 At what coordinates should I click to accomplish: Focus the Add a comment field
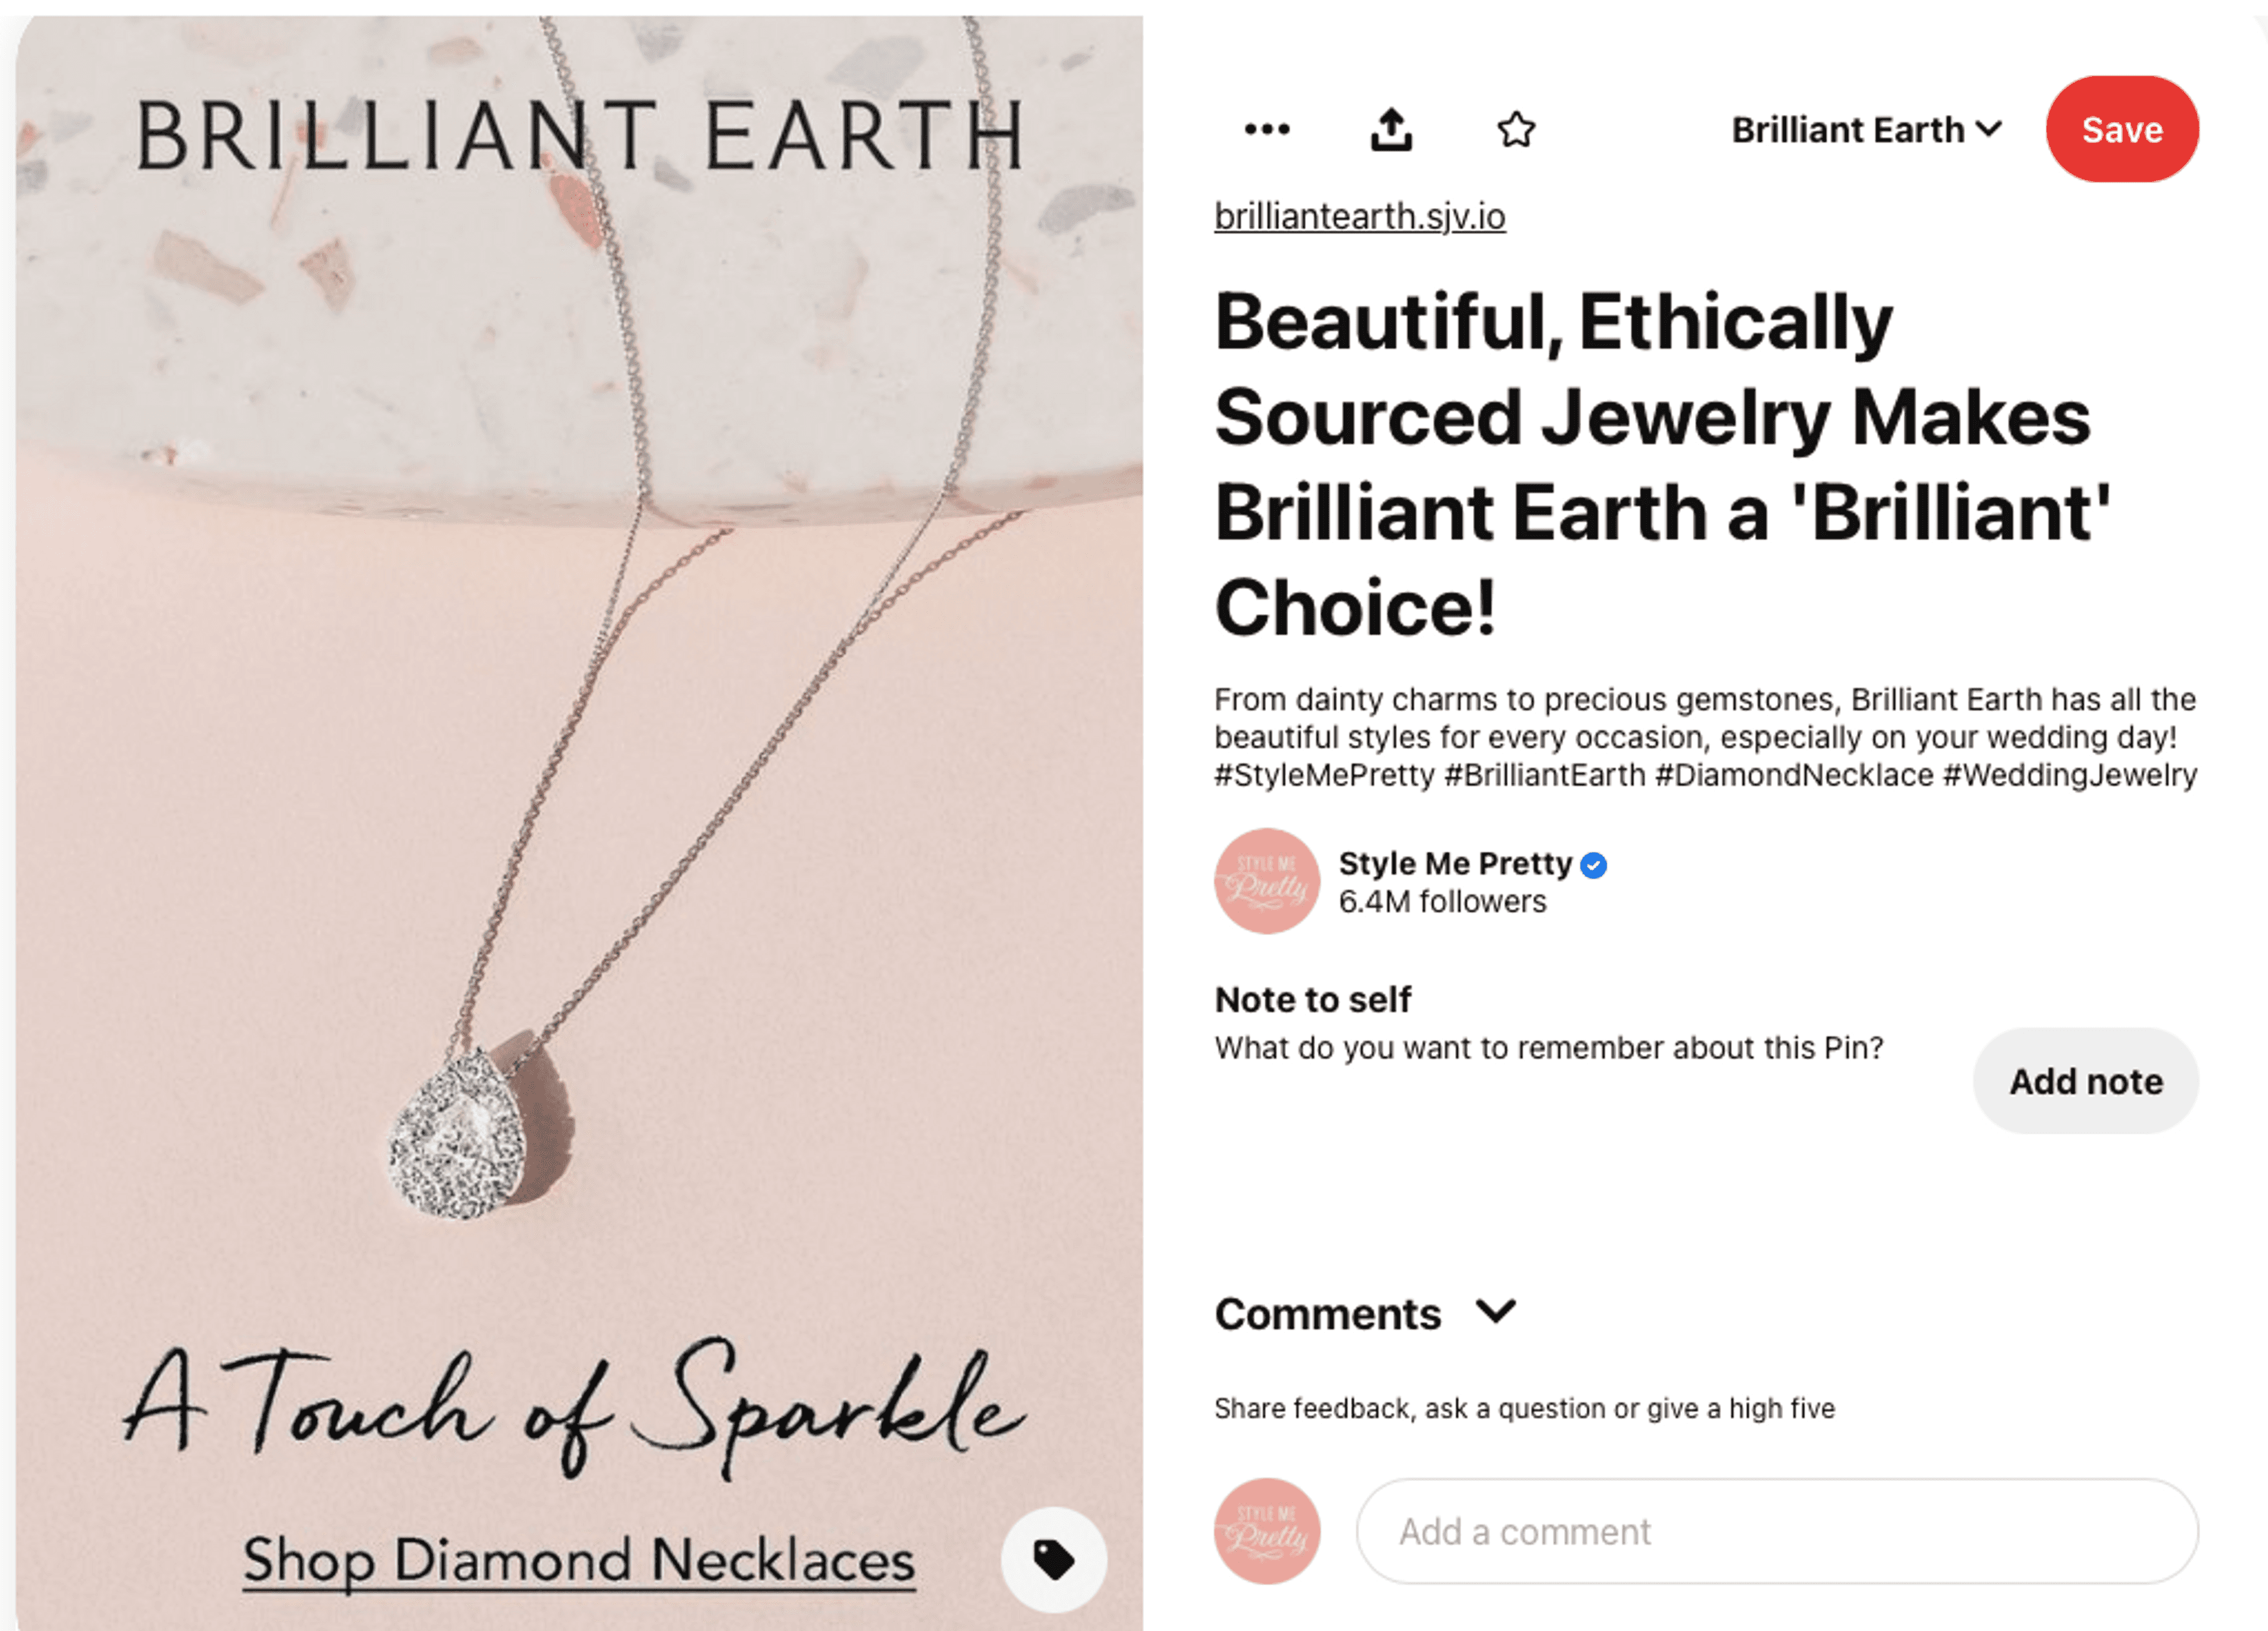(1777, 1531)
